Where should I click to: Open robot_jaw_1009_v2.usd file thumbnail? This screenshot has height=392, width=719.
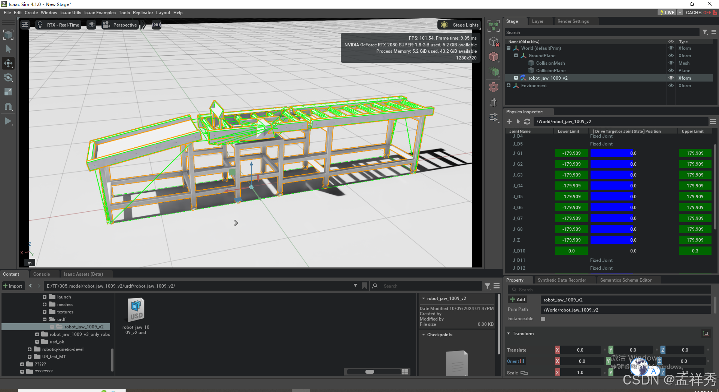[136, 310]
